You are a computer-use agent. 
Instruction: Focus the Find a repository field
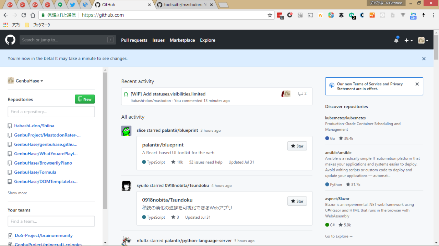coord(51,112)
